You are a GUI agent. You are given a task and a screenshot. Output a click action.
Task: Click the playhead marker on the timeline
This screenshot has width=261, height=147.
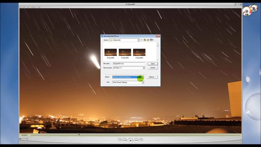pos(79,135)
